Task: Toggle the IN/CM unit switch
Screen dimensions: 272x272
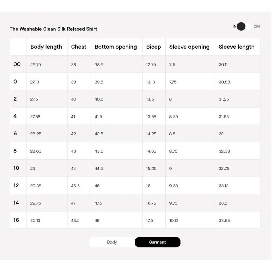Action: 244,26
